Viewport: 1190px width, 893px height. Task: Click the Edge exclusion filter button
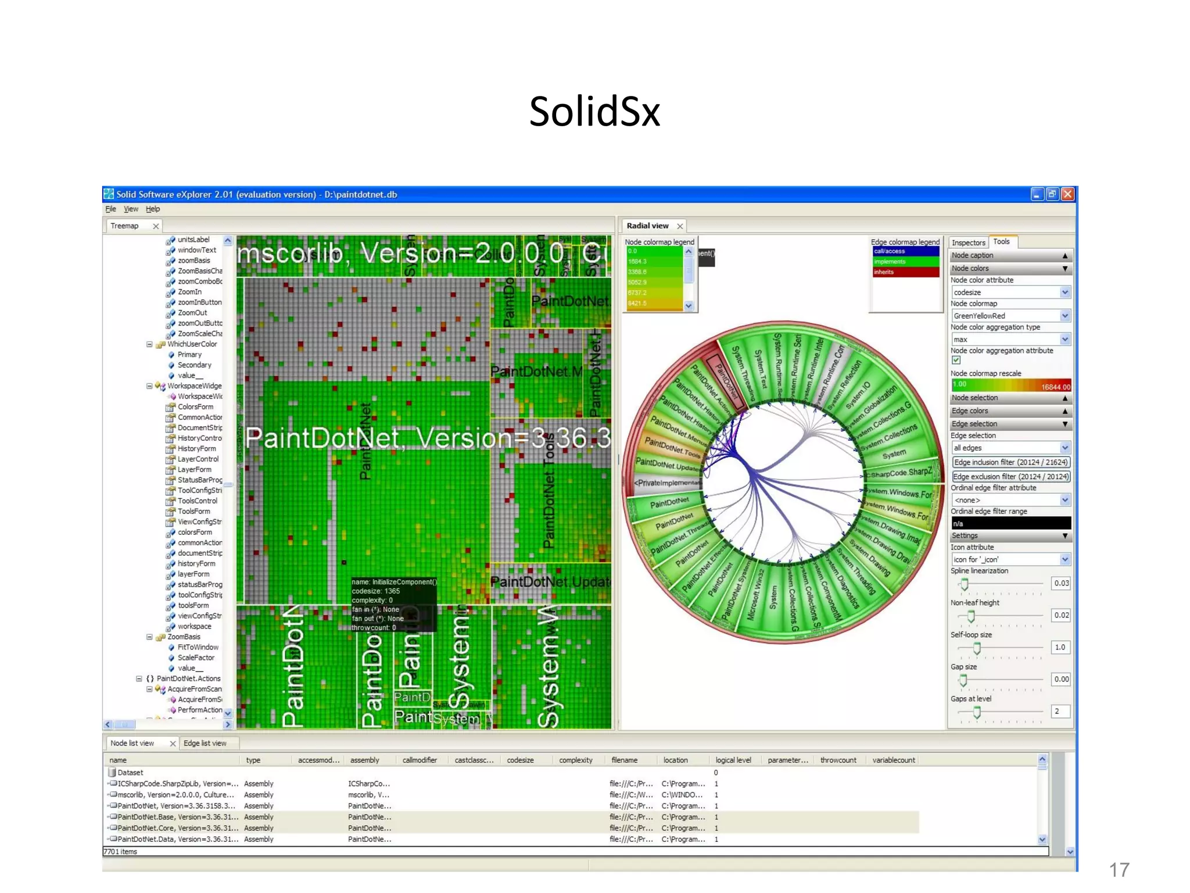(1011, 477)
